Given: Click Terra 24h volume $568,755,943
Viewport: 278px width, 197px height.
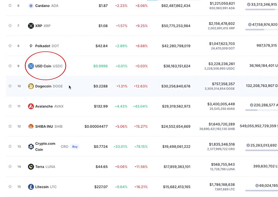Looking at the screenshot, I should [223, 164].
